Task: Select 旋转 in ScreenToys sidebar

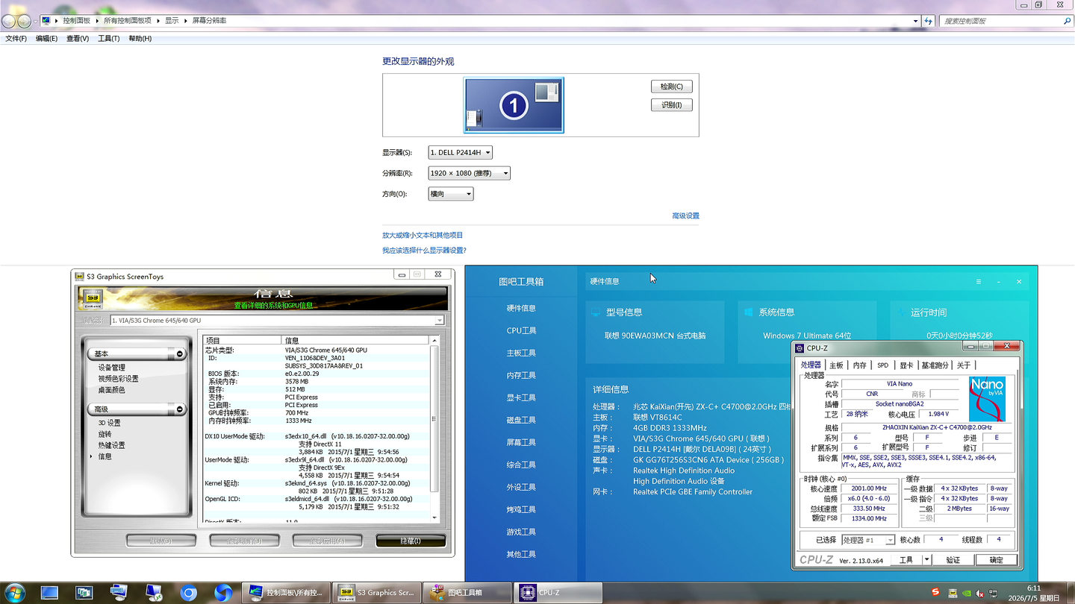Action: 105,434
